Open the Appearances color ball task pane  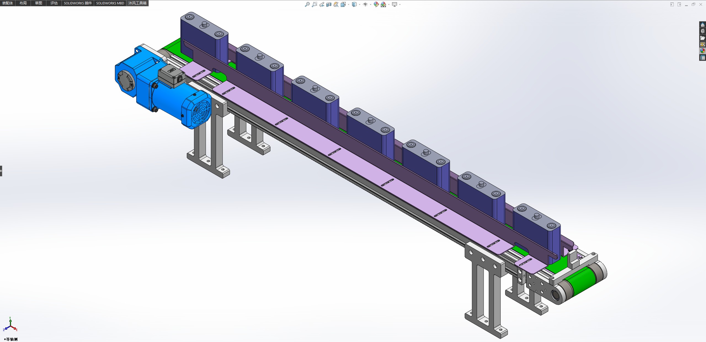(x=702, y=51)
